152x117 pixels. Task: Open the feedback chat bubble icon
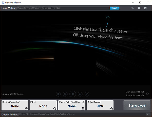(139, 8)
